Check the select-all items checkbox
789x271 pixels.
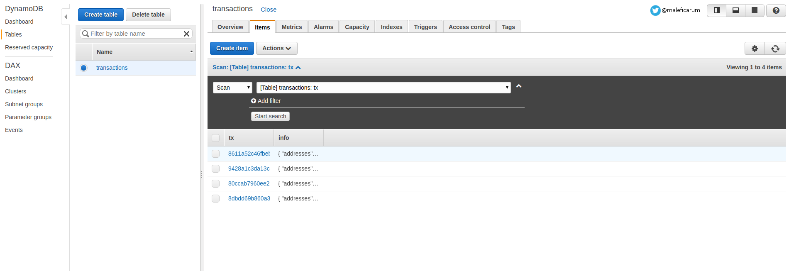pyautogui.click(x=216, y=138)
